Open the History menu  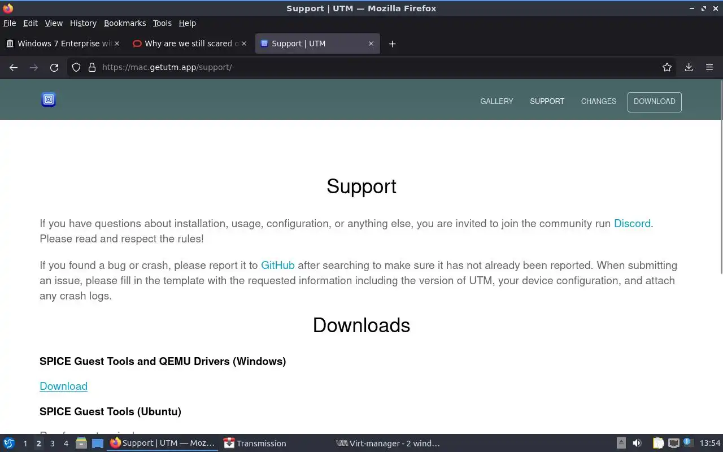click(83, 23)
